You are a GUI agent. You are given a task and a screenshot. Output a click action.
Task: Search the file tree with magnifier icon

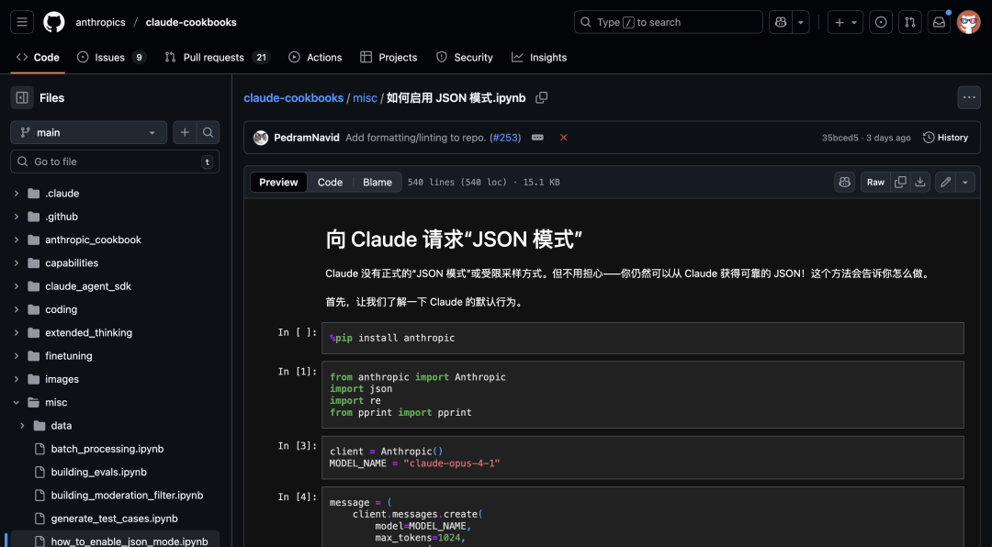[208, 132]
